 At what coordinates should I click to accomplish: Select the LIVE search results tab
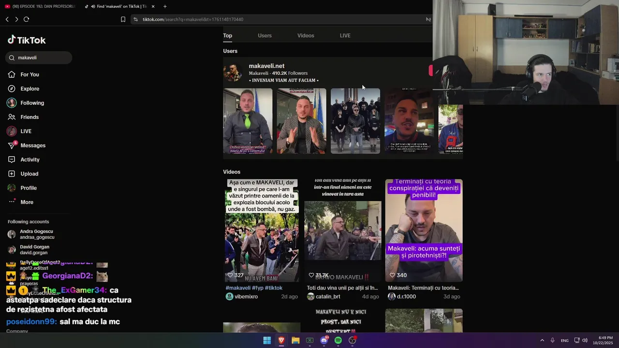(345, 35)
